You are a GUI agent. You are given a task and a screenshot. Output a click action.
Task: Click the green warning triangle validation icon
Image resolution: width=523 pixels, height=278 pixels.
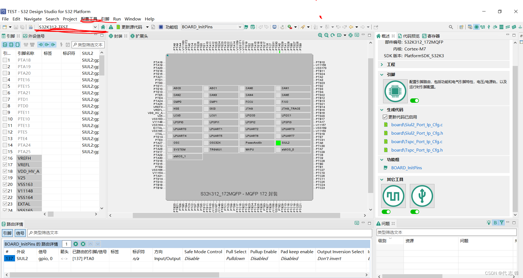point(111,27)
